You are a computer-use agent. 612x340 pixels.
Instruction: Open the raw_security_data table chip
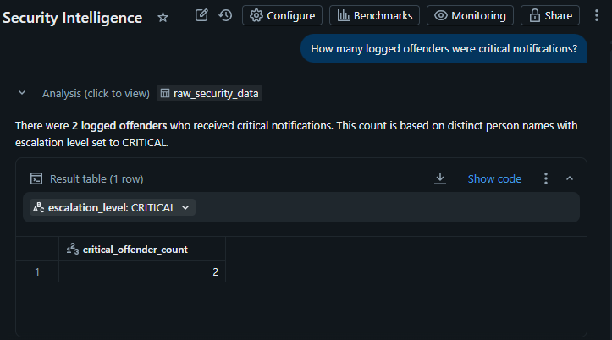click(210, 94)
